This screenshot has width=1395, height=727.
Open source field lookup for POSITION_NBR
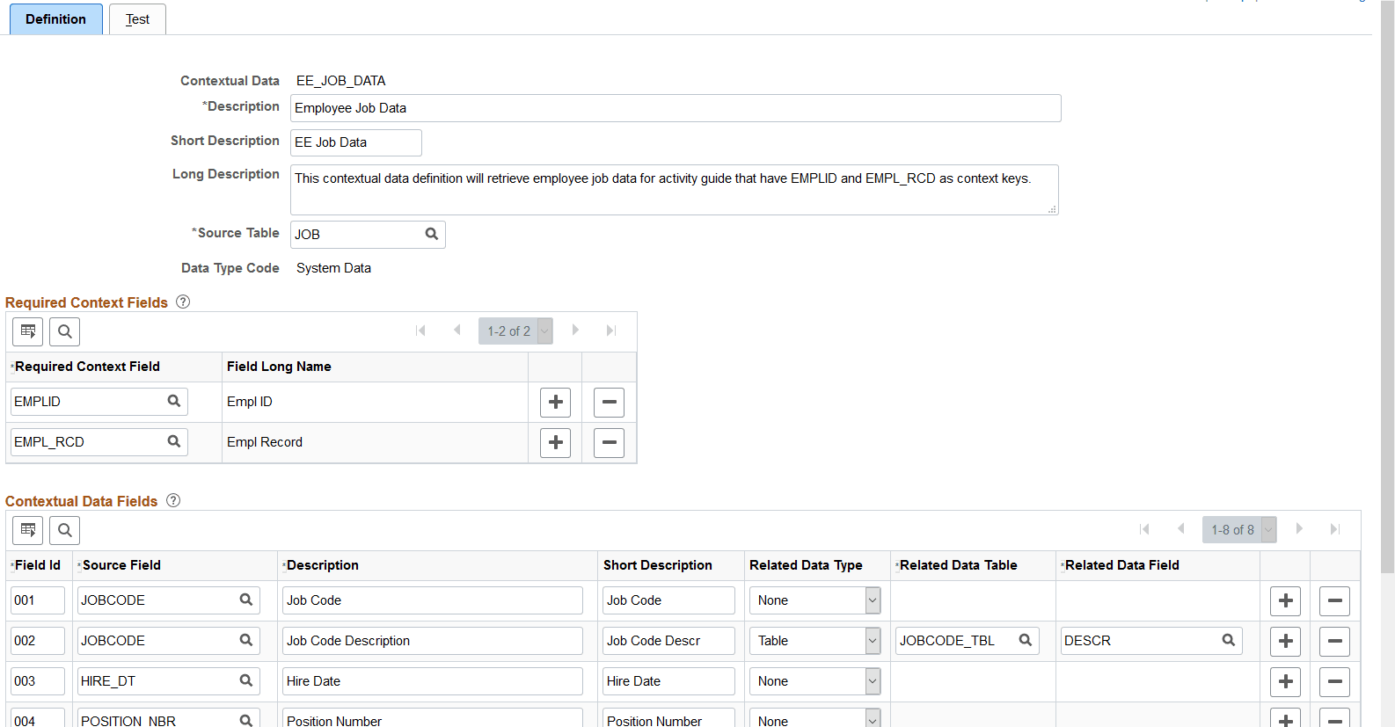coord(246,720)
